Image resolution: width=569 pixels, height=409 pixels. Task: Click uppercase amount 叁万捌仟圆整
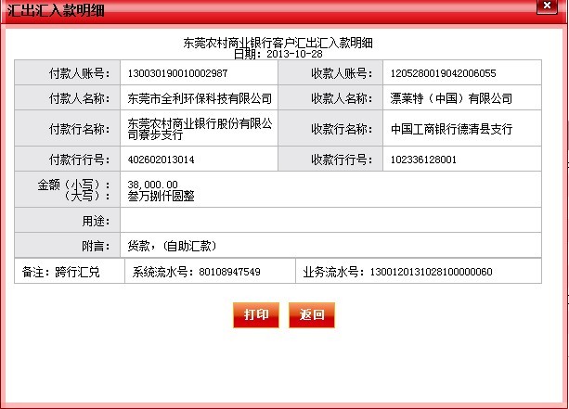161,197
